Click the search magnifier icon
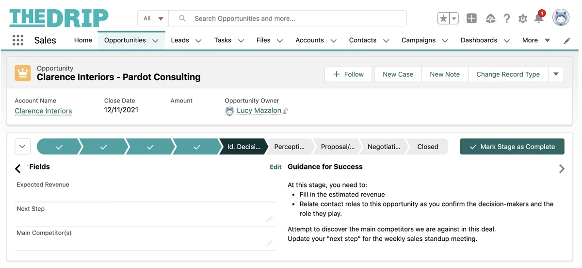The height and width of the screenshot is (268, 582). tap(182, 18)
